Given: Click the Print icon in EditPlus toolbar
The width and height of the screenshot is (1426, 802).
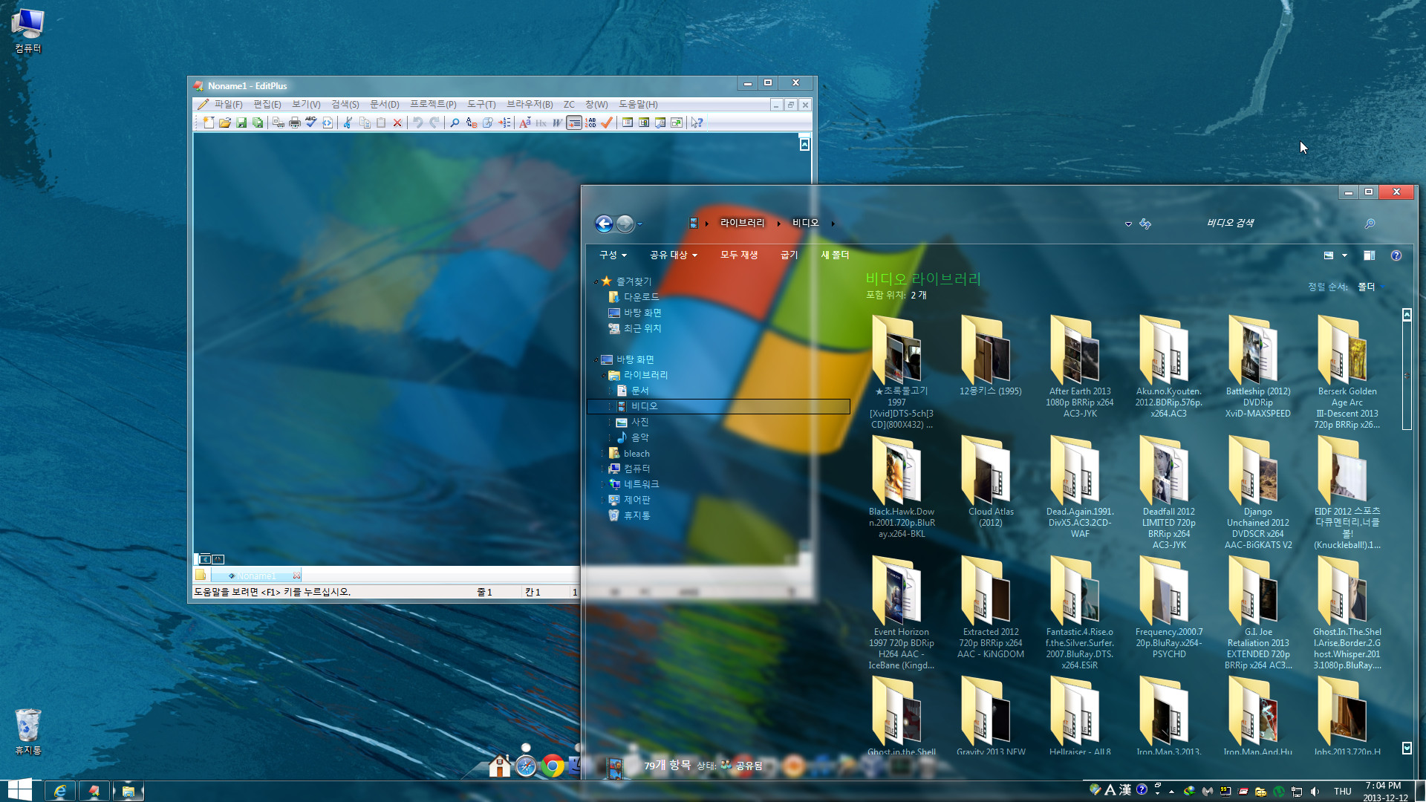Looking at the screenshot, I should (295, 123).
